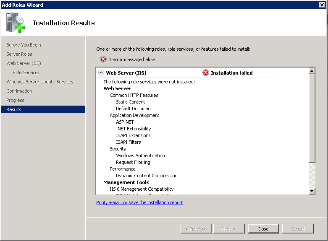Viewport: 328px width, 241px height.
Task: Click the 'Security' entry in results
Action: (x=118, y=149)
